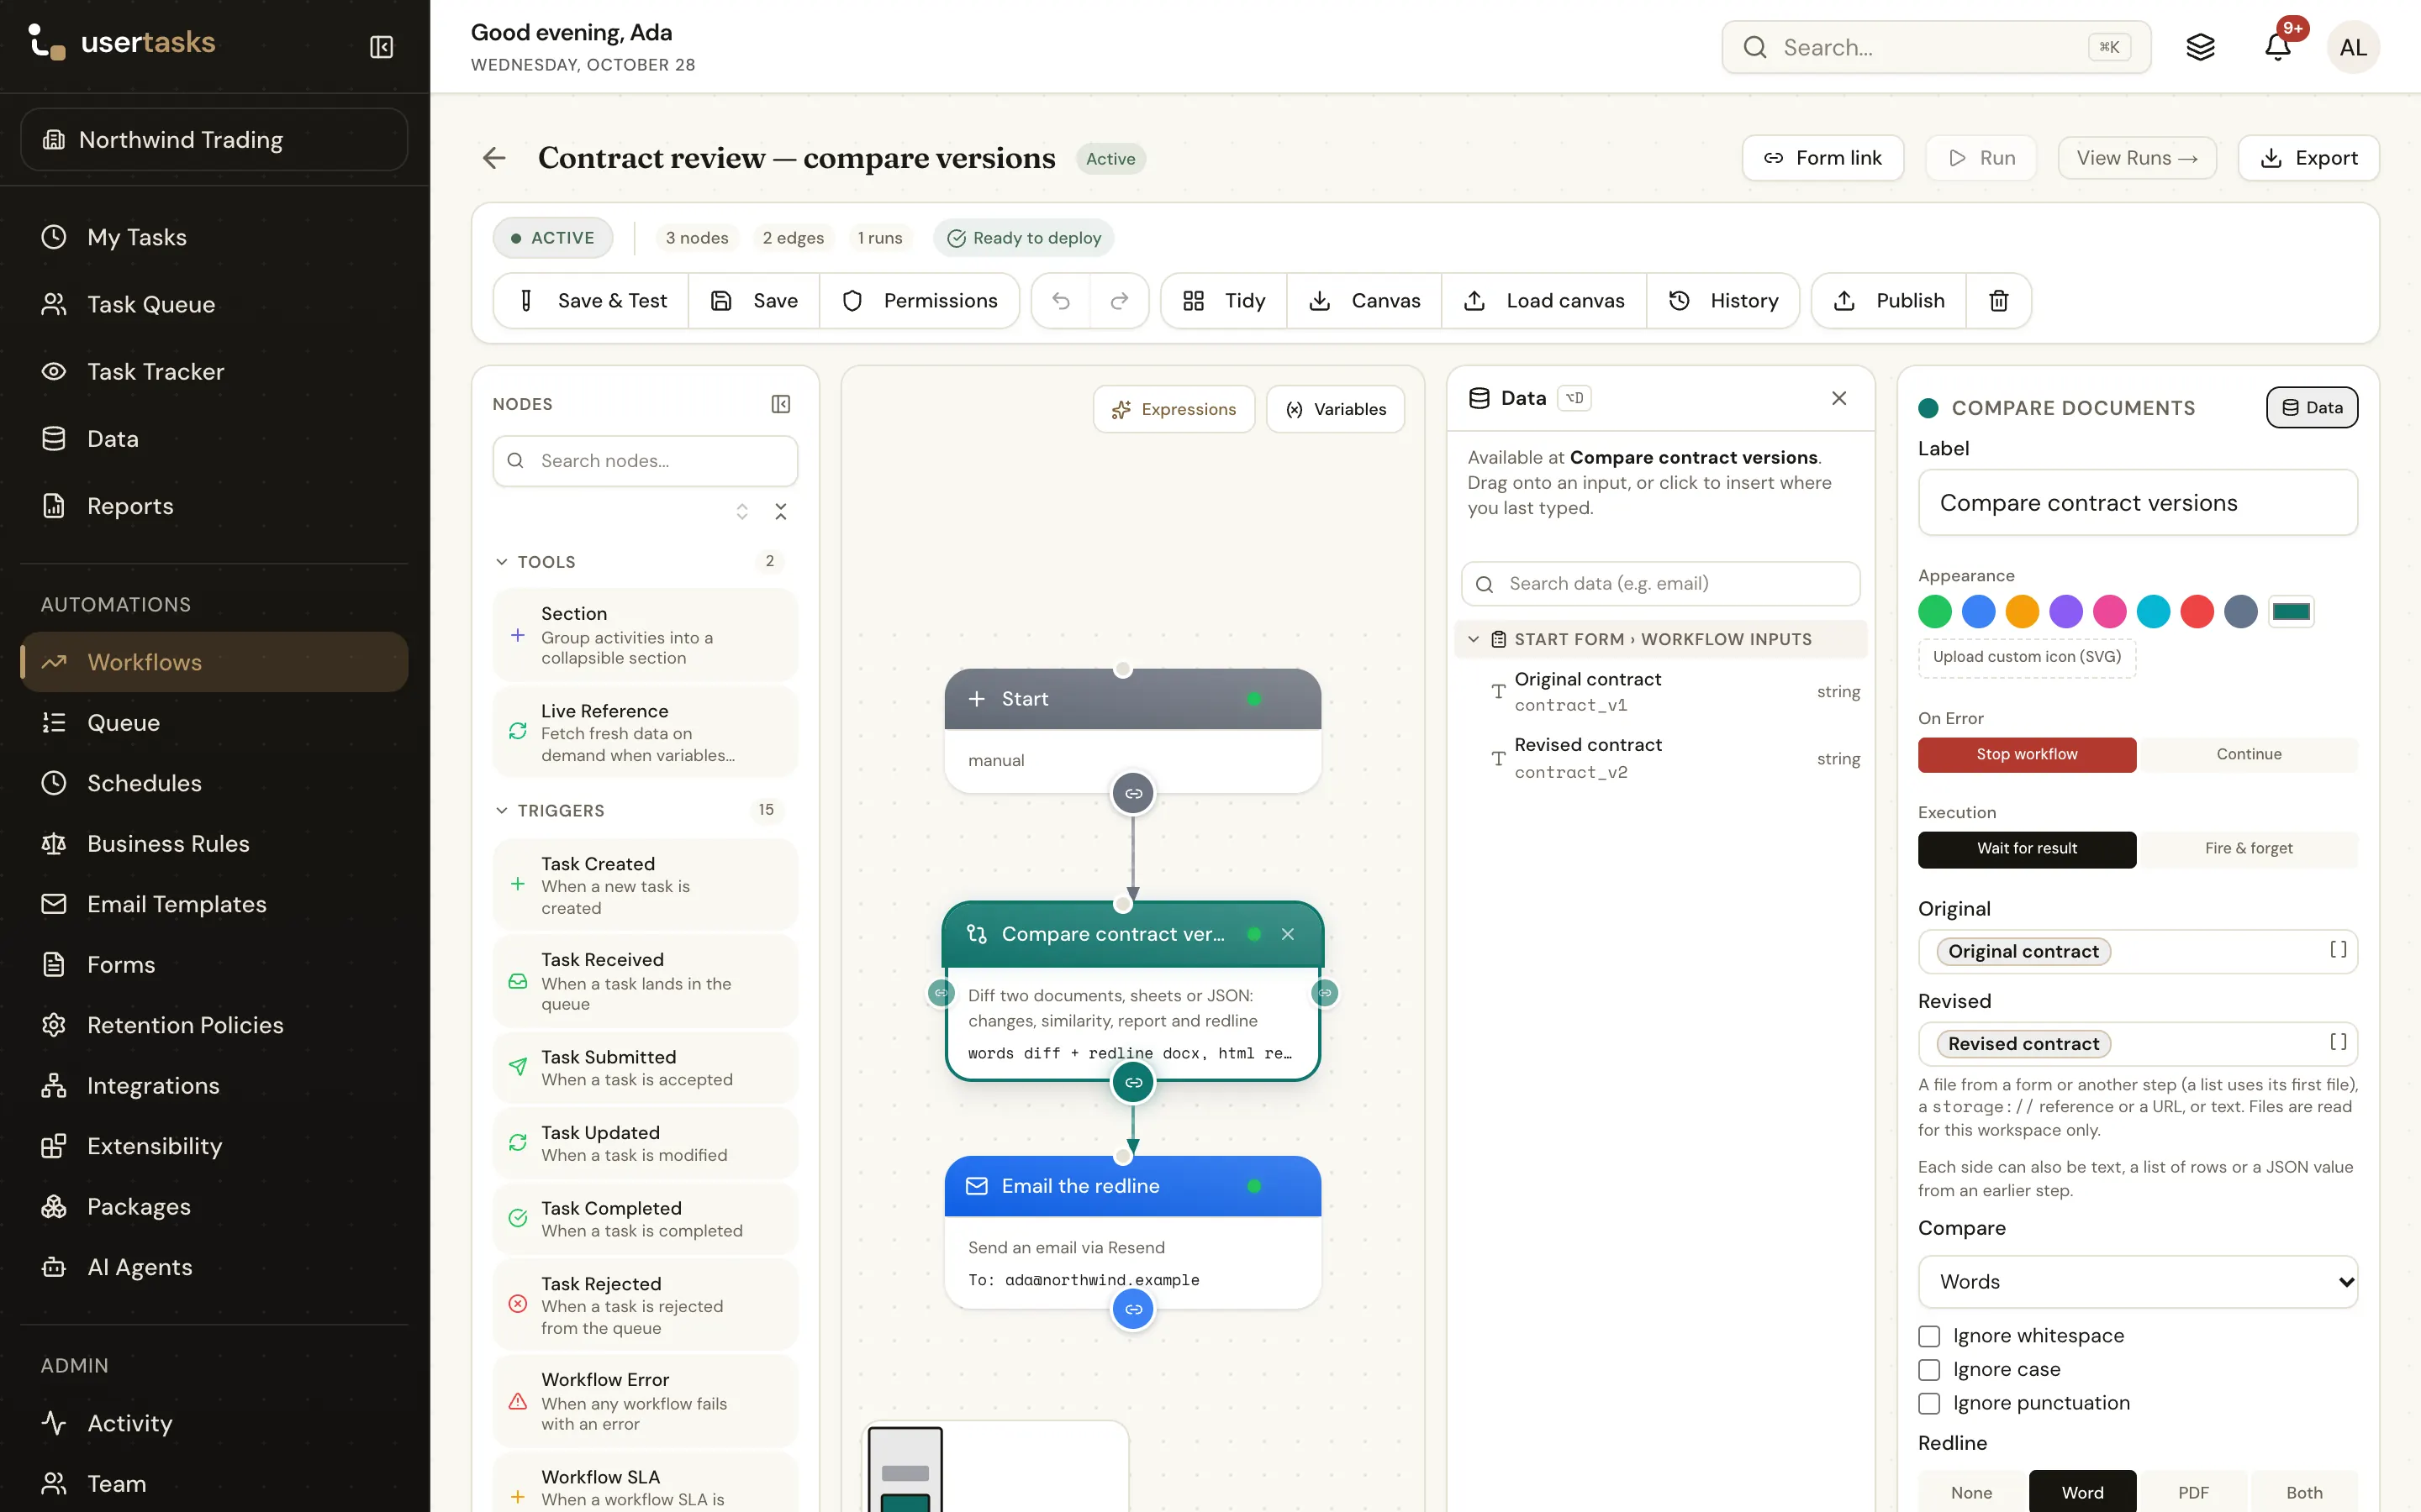Toggle expression brackets on the Original field
Screen dimensions: 2421x1512
2338,950
